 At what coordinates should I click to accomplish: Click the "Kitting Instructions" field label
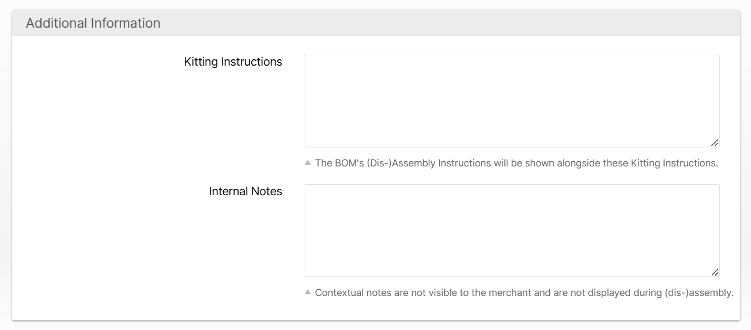(x=233, y=62)
